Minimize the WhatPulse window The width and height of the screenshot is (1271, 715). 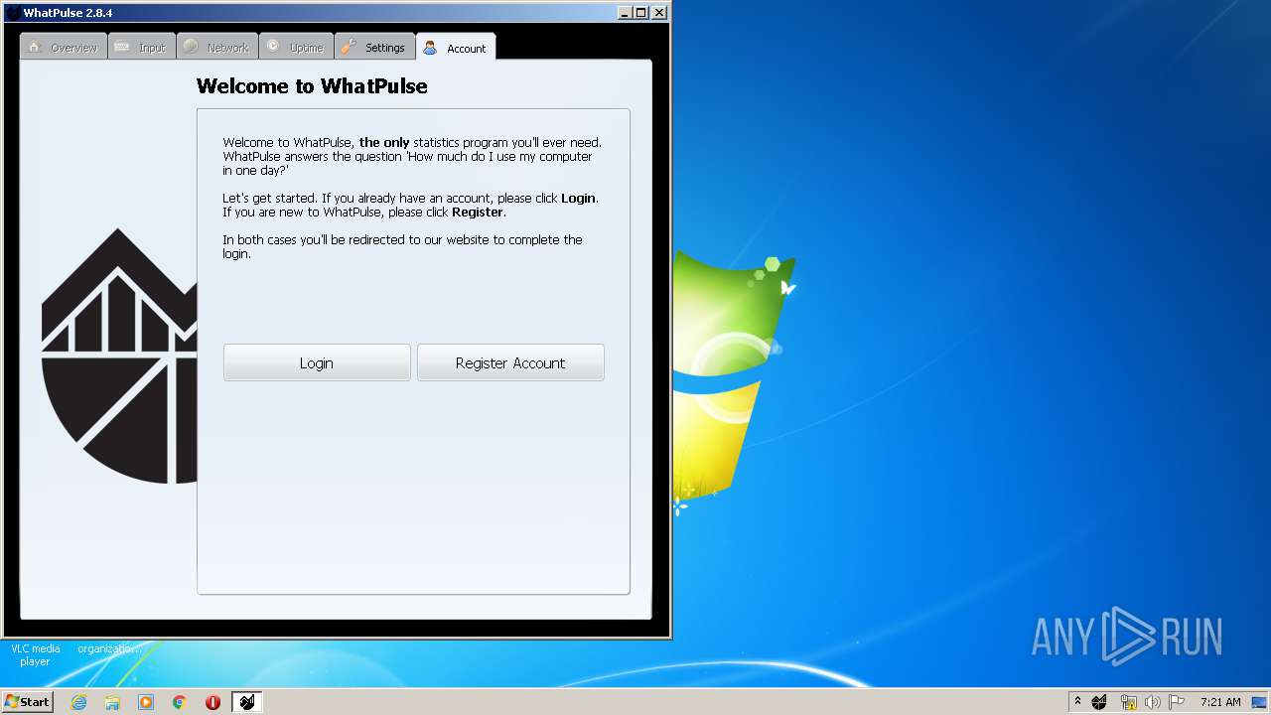click(x=625, y=12)
